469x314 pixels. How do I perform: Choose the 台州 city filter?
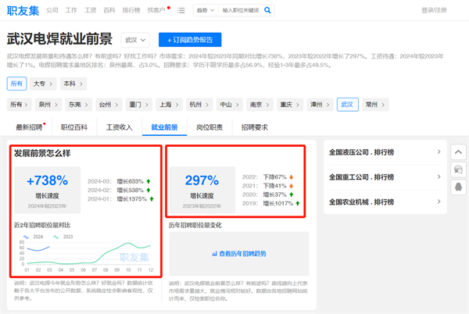pos(109,105)
